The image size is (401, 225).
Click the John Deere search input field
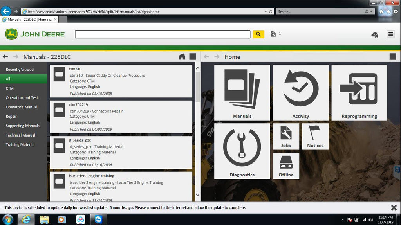tap(163, 34)
